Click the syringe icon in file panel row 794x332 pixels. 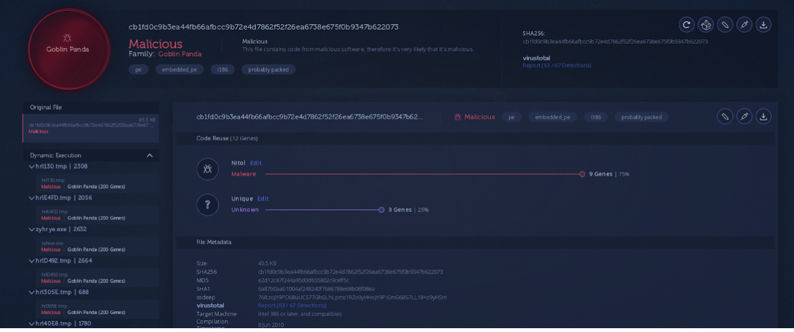[x=744, y=116]
